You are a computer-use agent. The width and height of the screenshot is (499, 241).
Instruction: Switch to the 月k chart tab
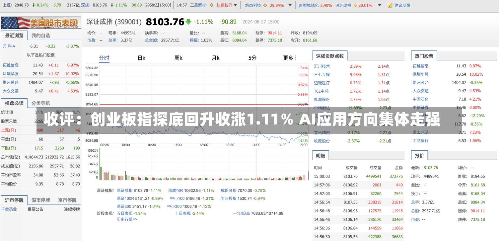tap(216, 58)
